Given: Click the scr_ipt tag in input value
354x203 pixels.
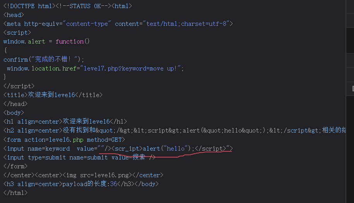Looking at the screenshot, I should [x=127, y=148].
